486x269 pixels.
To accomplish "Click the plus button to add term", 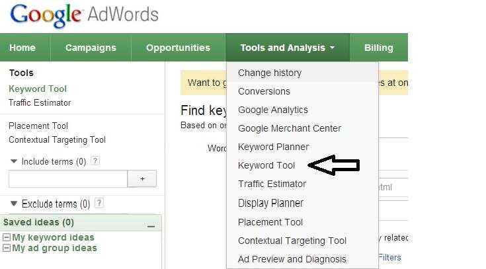I will 142,179.
